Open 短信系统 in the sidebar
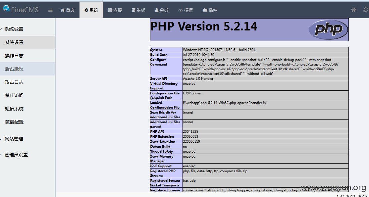The image size is (369, 197). coord(28,109)
